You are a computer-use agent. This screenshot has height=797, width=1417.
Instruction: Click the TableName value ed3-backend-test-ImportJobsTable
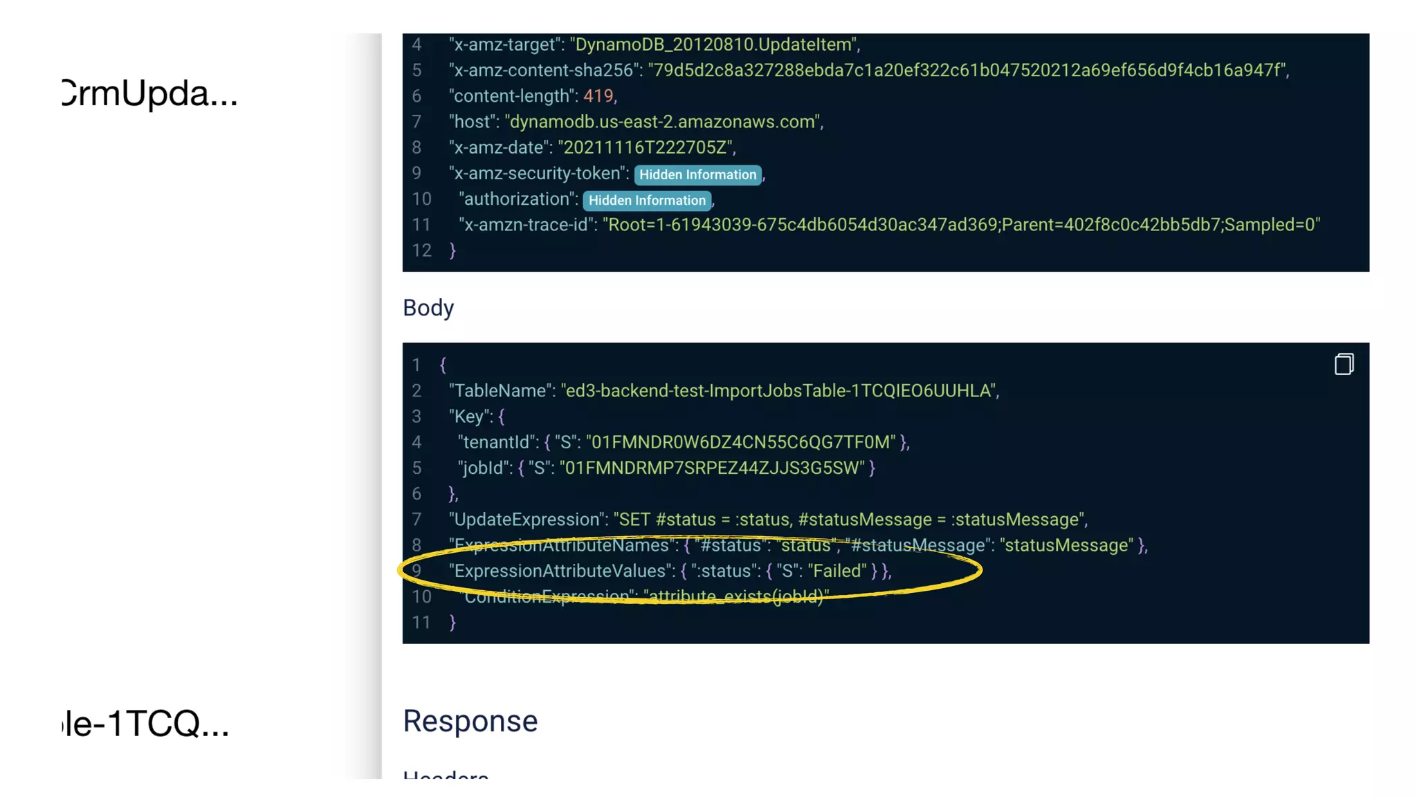click(779, 391)
